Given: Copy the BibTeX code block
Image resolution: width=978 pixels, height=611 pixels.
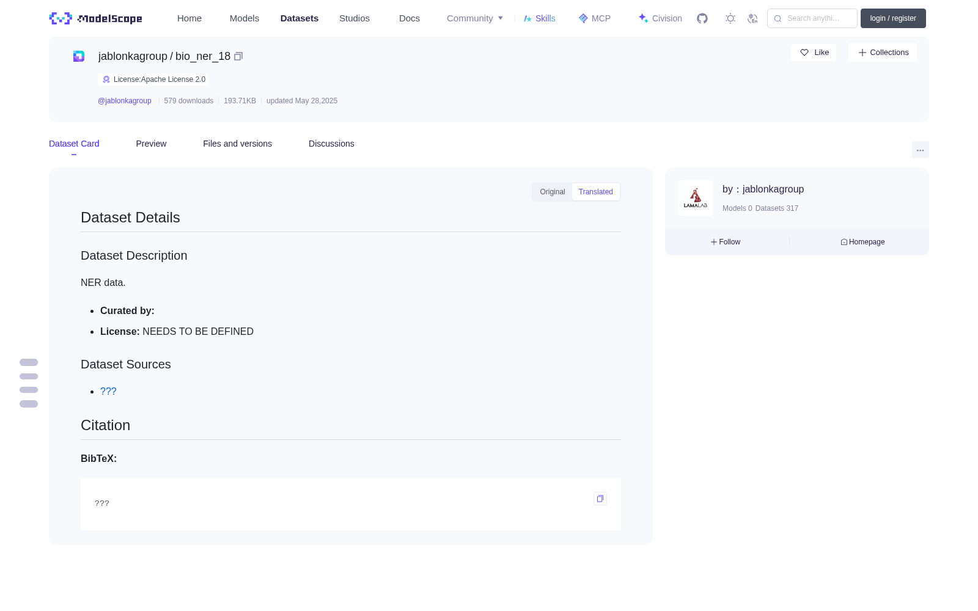Looking at the screenshot, I should click(600, 499).
